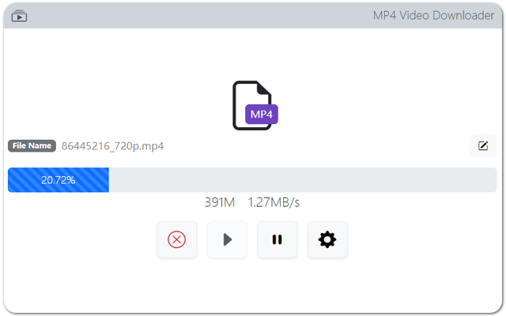Click the .mp4 extension in the file name
506x316 pixels.
pyautogui.click(x=153, y=146)
